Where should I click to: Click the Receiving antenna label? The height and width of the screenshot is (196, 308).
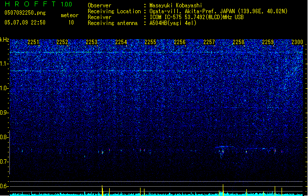tap(113, 23)
